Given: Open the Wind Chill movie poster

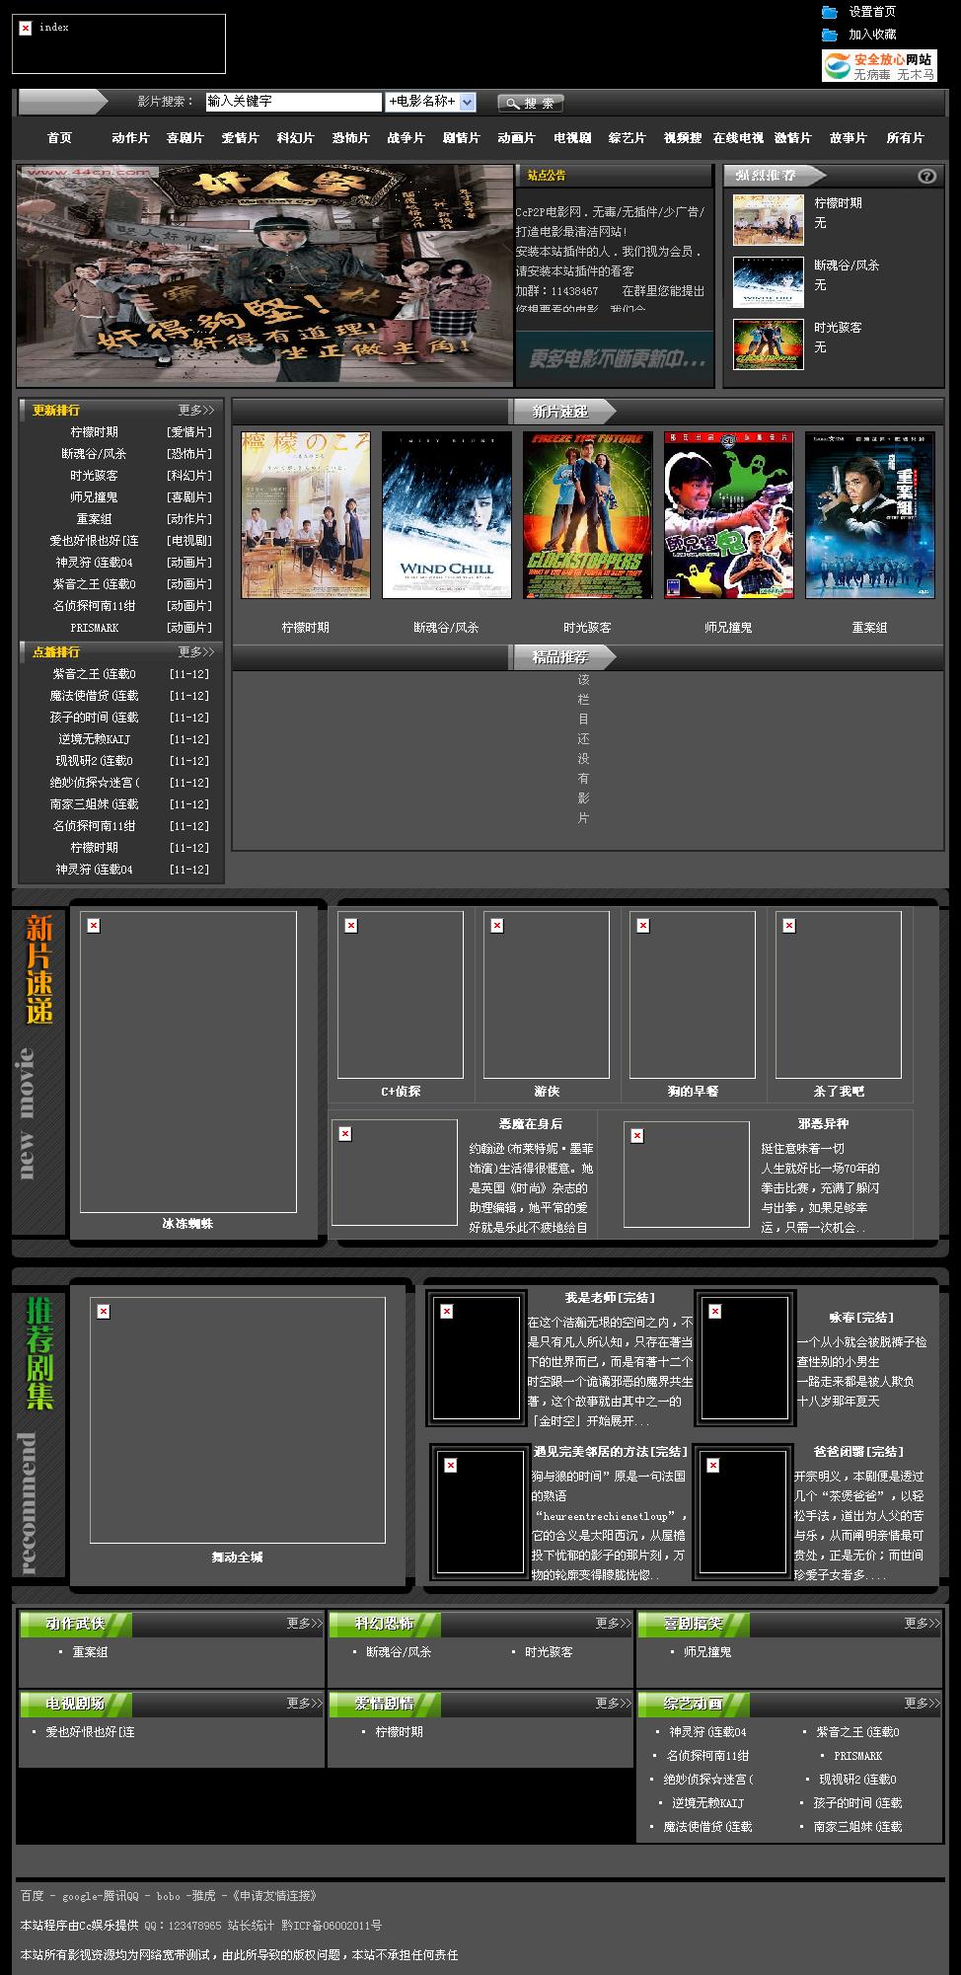Looking at the screenshot, I should [446, 514].
